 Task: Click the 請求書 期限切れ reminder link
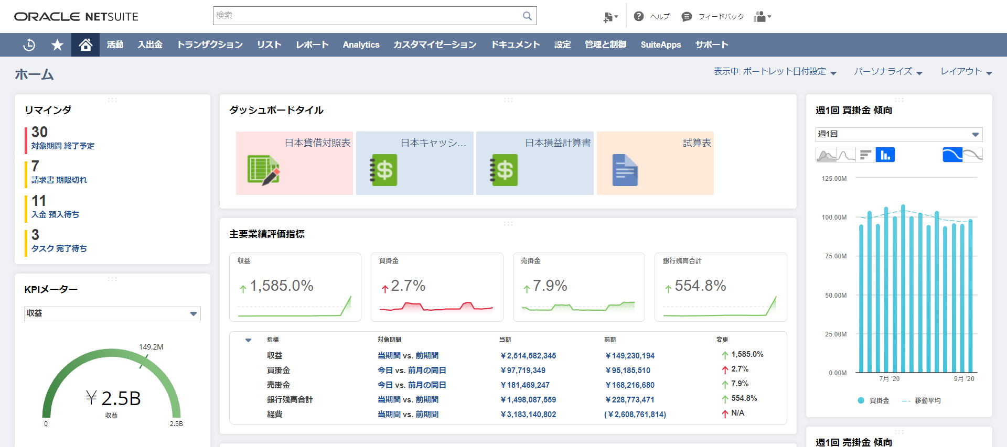tap(59, 180)
